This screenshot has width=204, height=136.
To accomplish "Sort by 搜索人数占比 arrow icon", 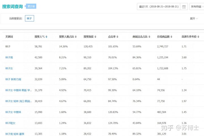I will click(76, 37).
